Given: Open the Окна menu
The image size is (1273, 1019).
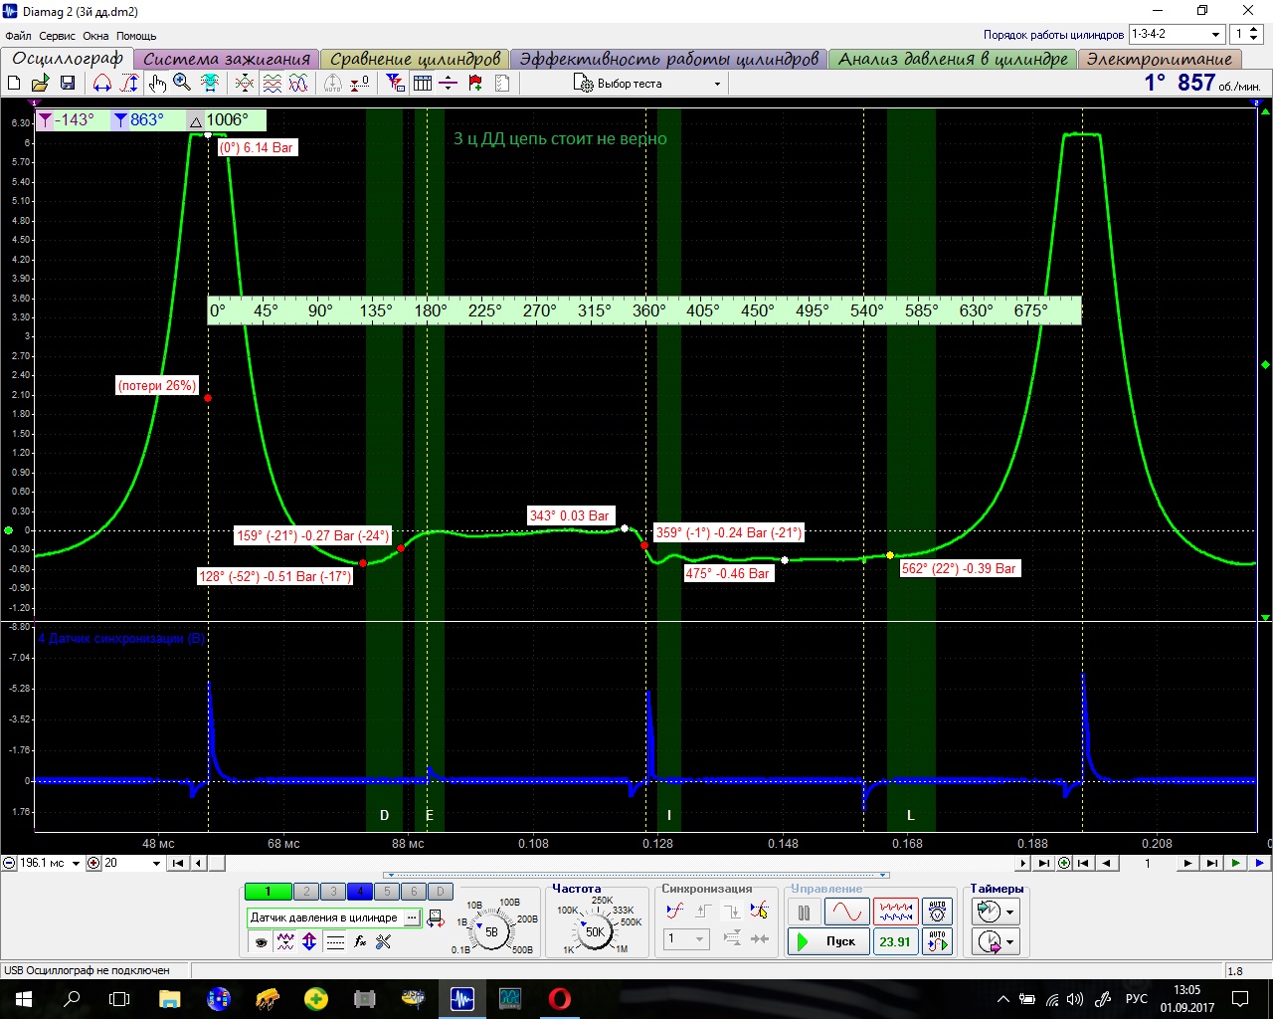Looking at the screenshot, I should coord(95,36).
